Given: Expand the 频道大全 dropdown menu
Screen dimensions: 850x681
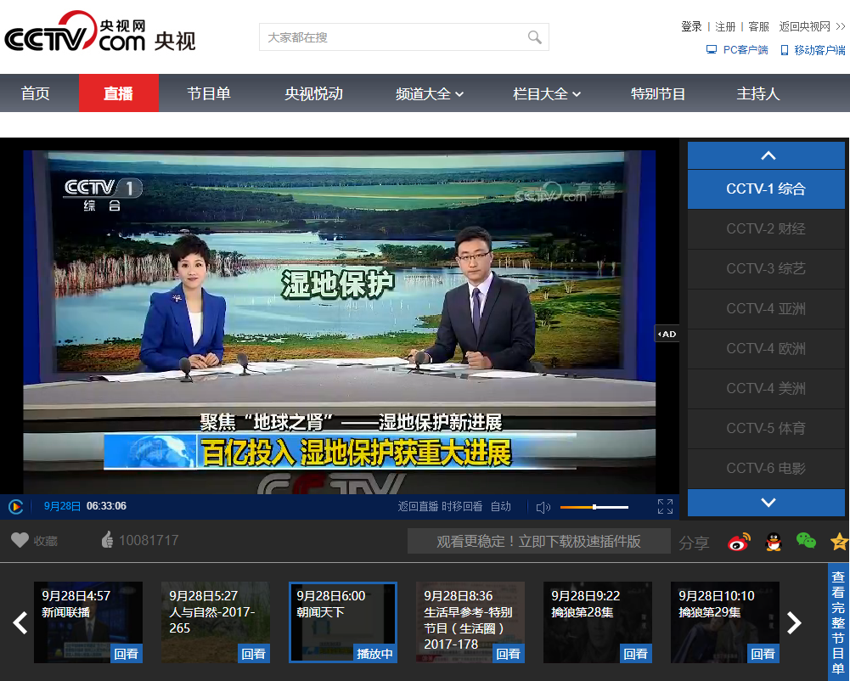Looking at the screenshot, I should coord(430,93).
